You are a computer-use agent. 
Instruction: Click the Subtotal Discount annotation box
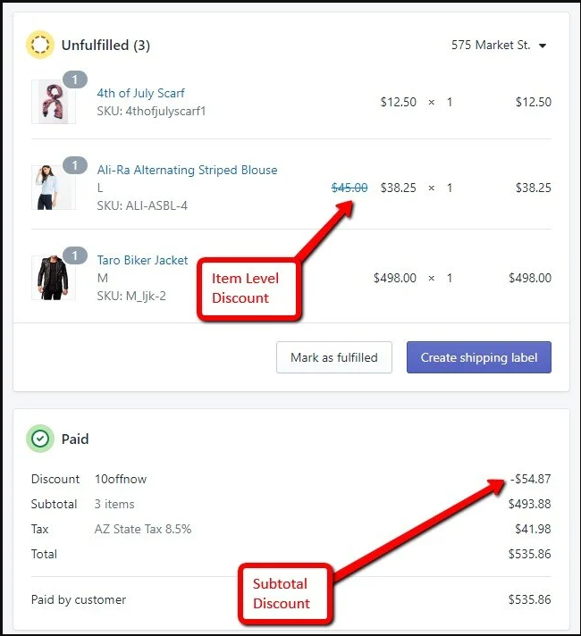point(281,593)
